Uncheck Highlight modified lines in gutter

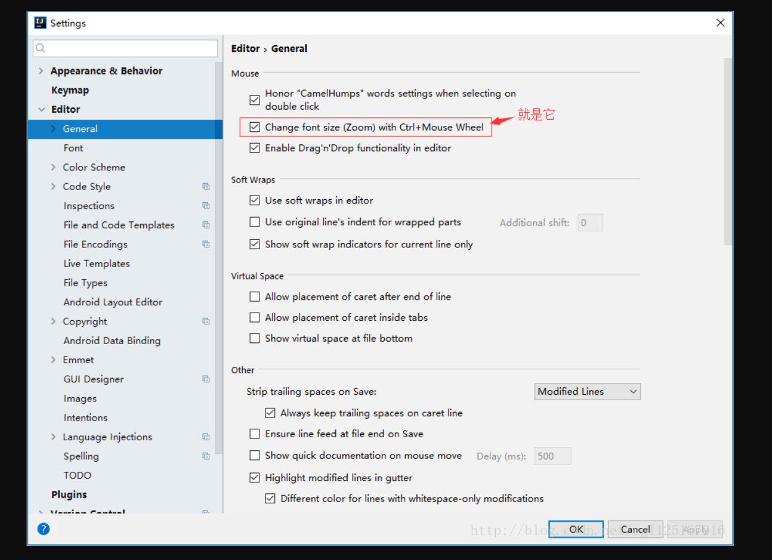tap(254, 478)
